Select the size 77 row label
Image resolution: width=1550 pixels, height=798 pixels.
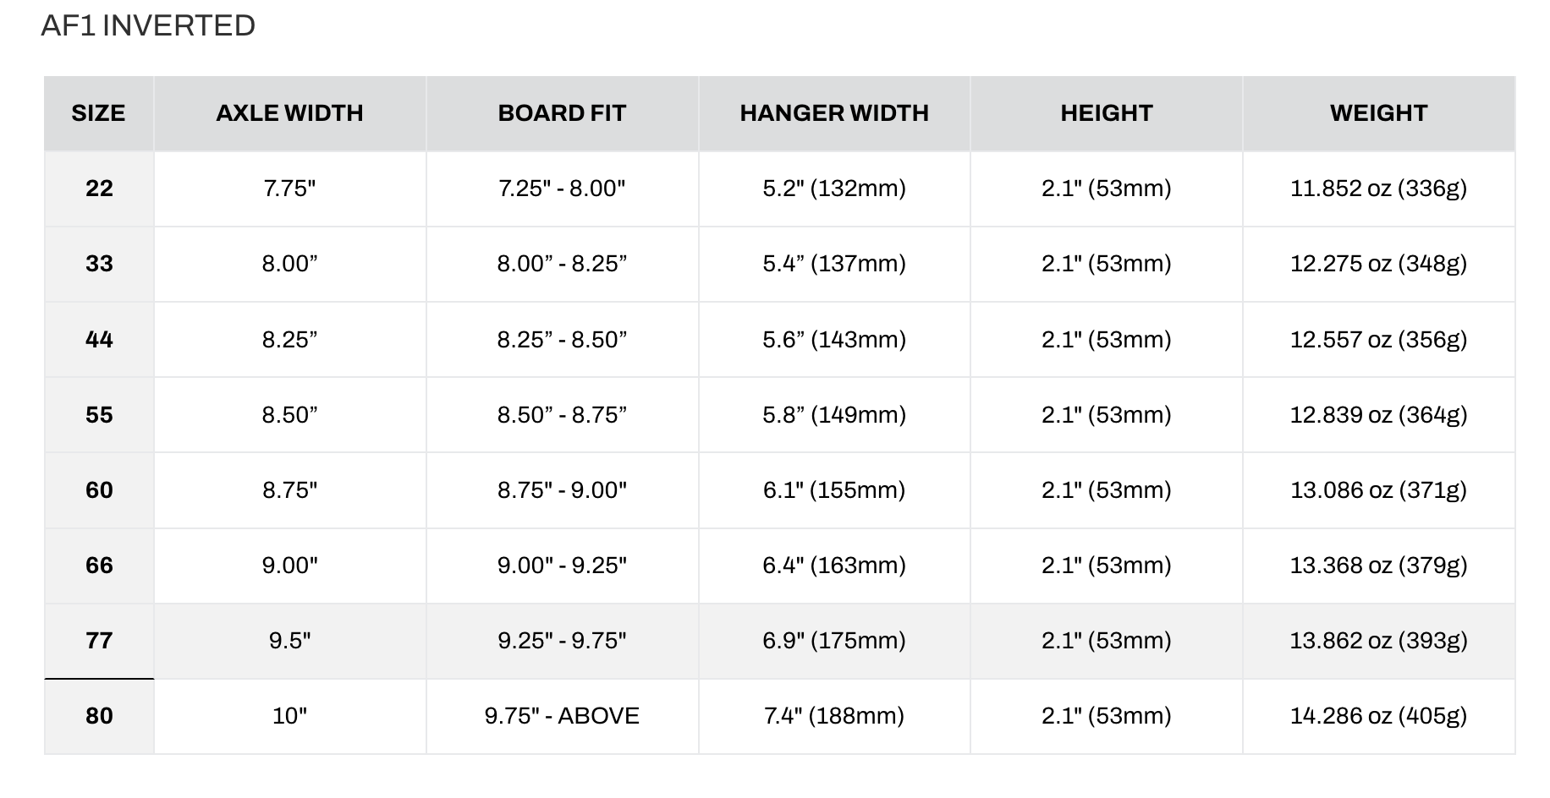(x=99, y=641)
